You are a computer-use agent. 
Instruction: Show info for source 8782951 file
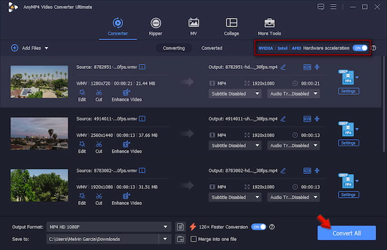pos(142,67)
